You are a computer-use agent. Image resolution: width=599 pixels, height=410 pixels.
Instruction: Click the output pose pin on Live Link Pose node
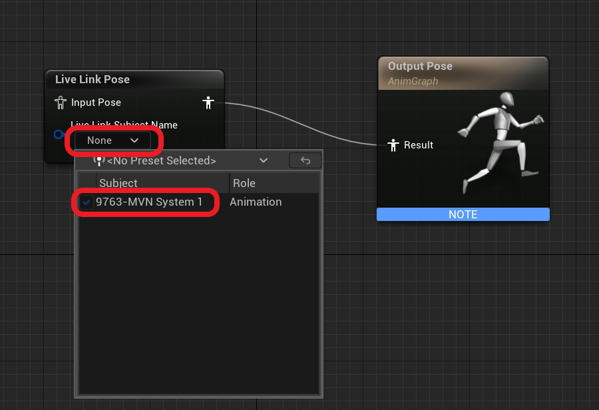208,102
